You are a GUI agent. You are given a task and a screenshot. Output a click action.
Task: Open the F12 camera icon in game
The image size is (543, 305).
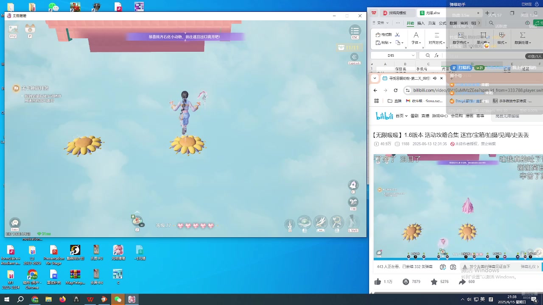[13, 29]
